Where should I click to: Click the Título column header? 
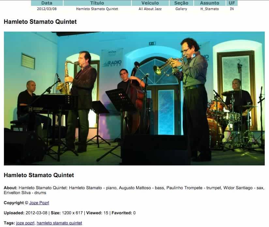click(97, 3)
